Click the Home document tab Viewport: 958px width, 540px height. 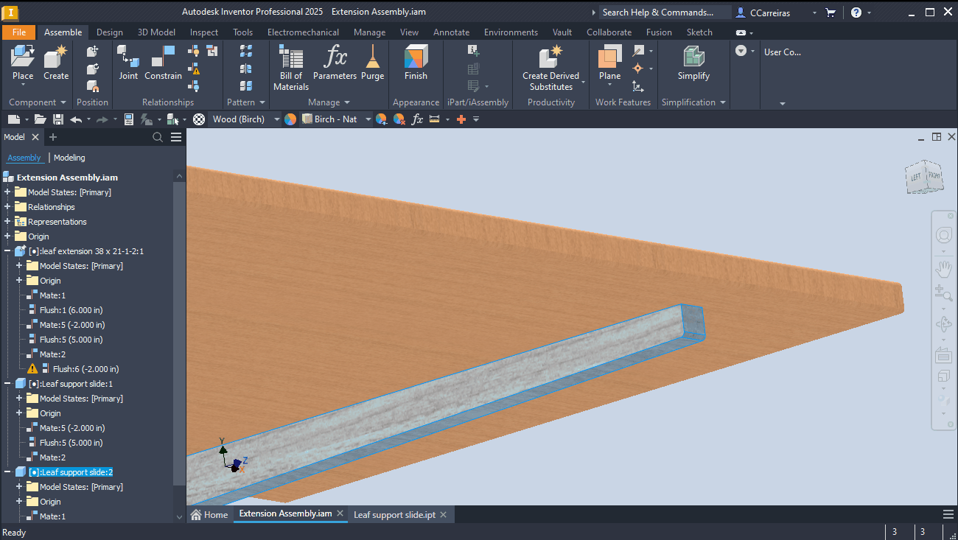point(210,514)
